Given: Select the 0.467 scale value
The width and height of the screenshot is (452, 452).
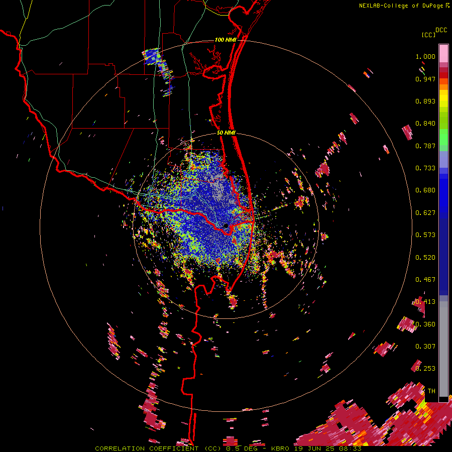Looking at the screenshot, I should 425,280.
